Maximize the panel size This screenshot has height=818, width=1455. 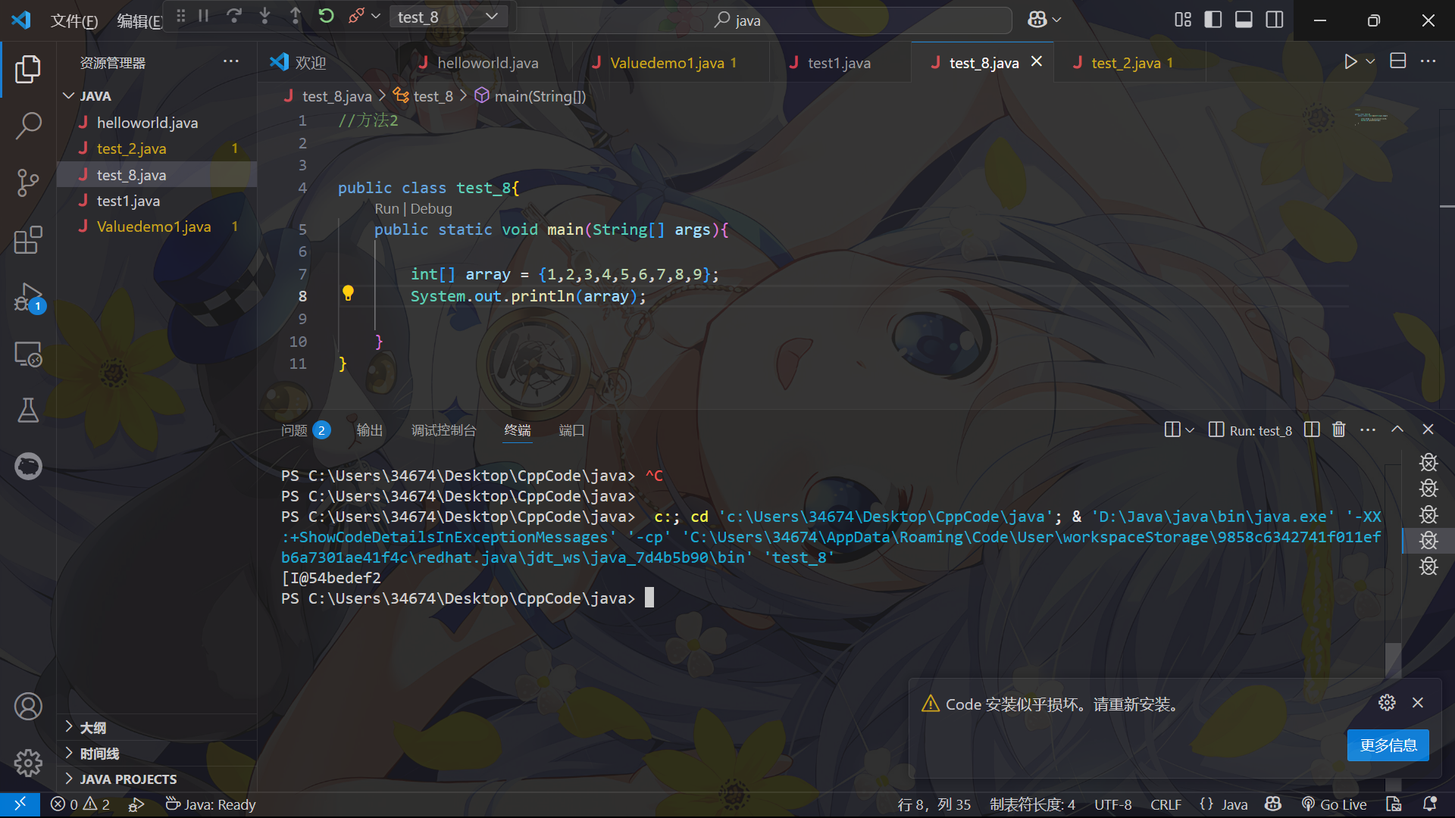pos(1397,429)
